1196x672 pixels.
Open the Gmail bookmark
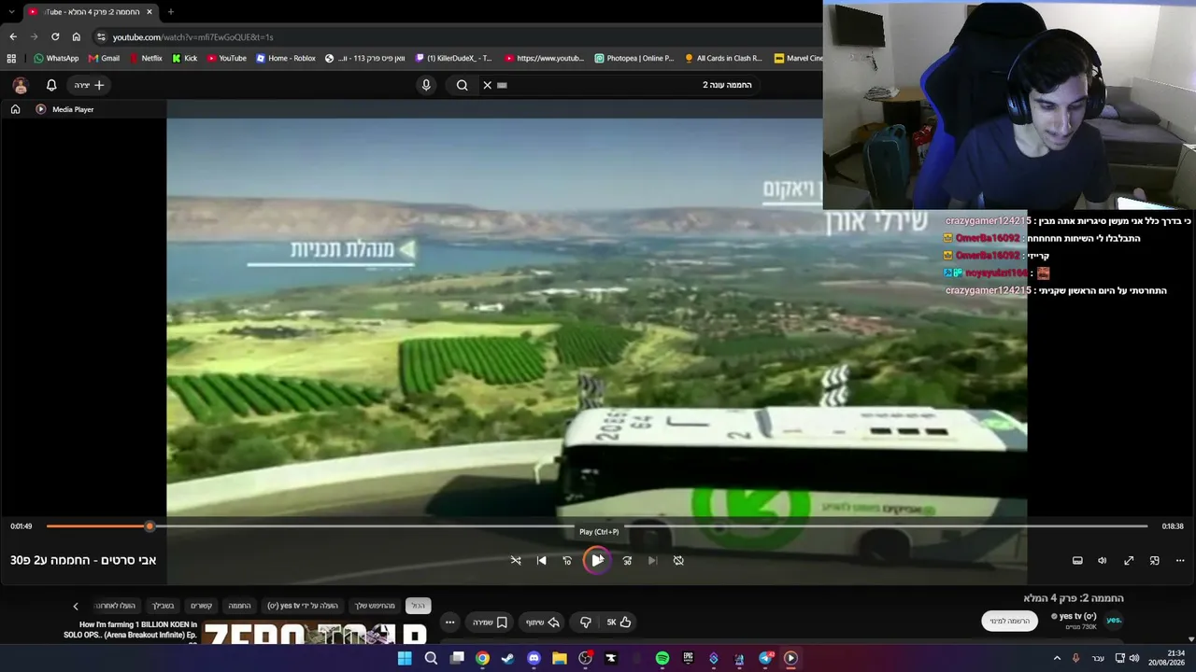[104, 58]
